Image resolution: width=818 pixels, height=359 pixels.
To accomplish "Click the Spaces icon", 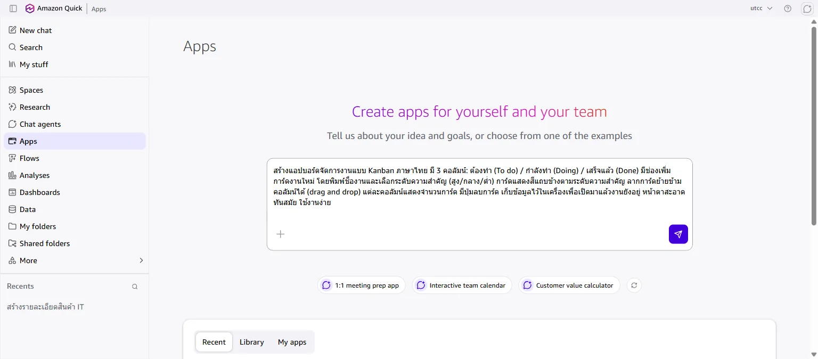I will (13, 90).
